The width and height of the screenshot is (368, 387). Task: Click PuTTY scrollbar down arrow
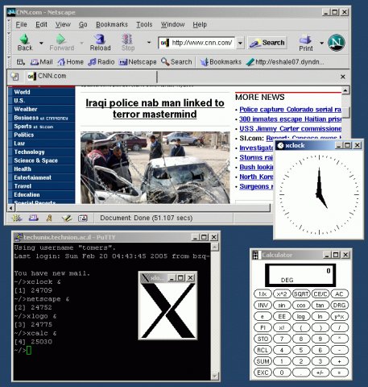tap(215, 375)
